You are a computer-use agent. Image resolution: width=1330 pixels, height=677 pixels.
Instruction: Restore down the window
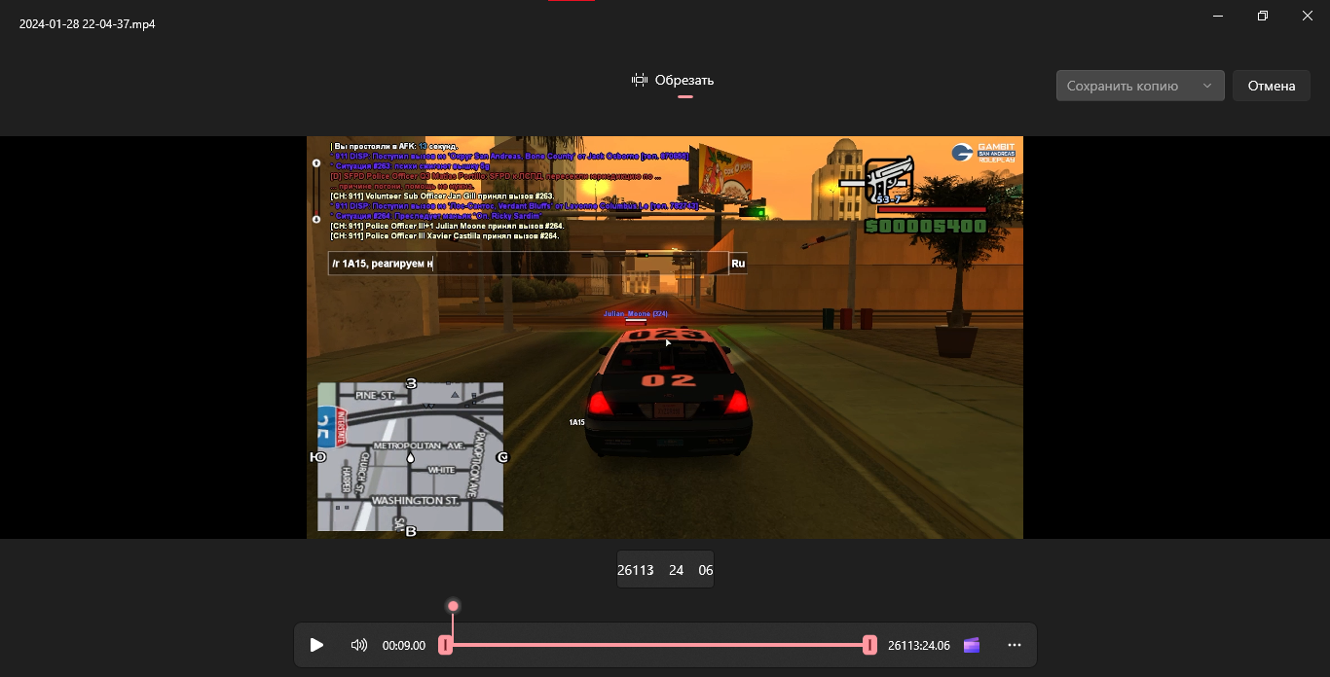point(1263,16)
